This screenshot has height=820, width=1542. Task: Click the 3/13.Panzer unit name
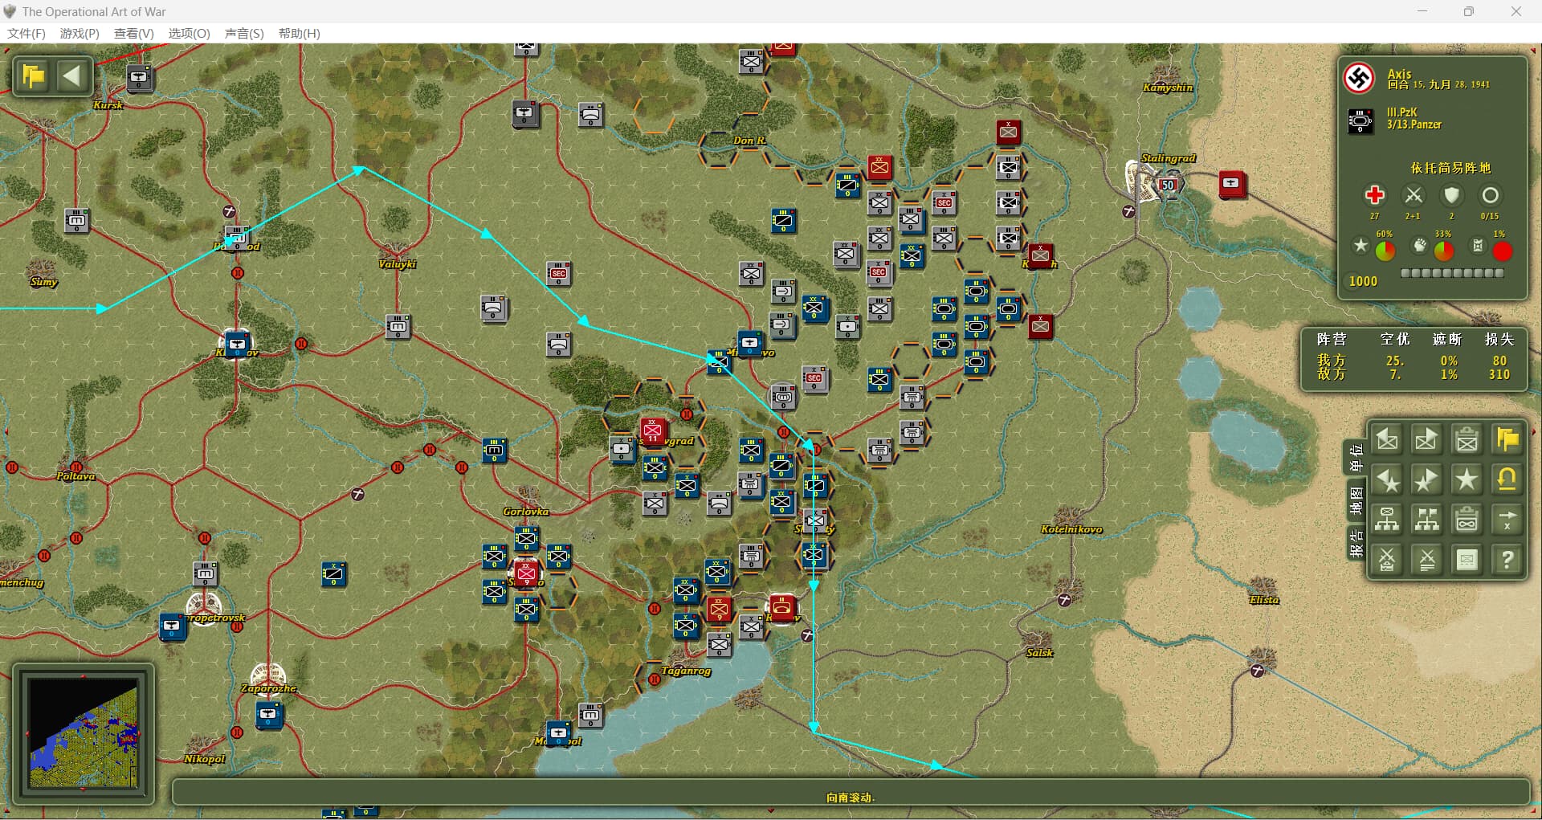1414,124
